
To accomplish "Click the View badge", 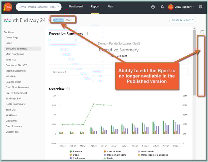I will (68, 20).
